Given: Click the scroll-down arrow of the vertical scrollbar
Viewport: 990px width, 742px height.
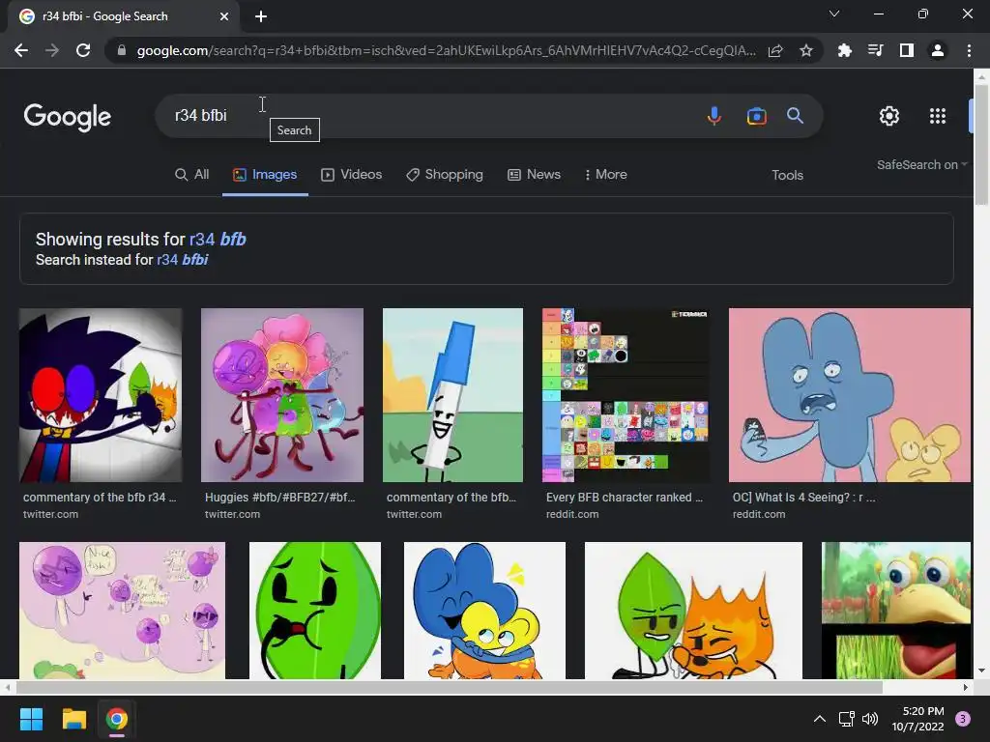Looking at the screenshot, I should (x=981, y=671).
